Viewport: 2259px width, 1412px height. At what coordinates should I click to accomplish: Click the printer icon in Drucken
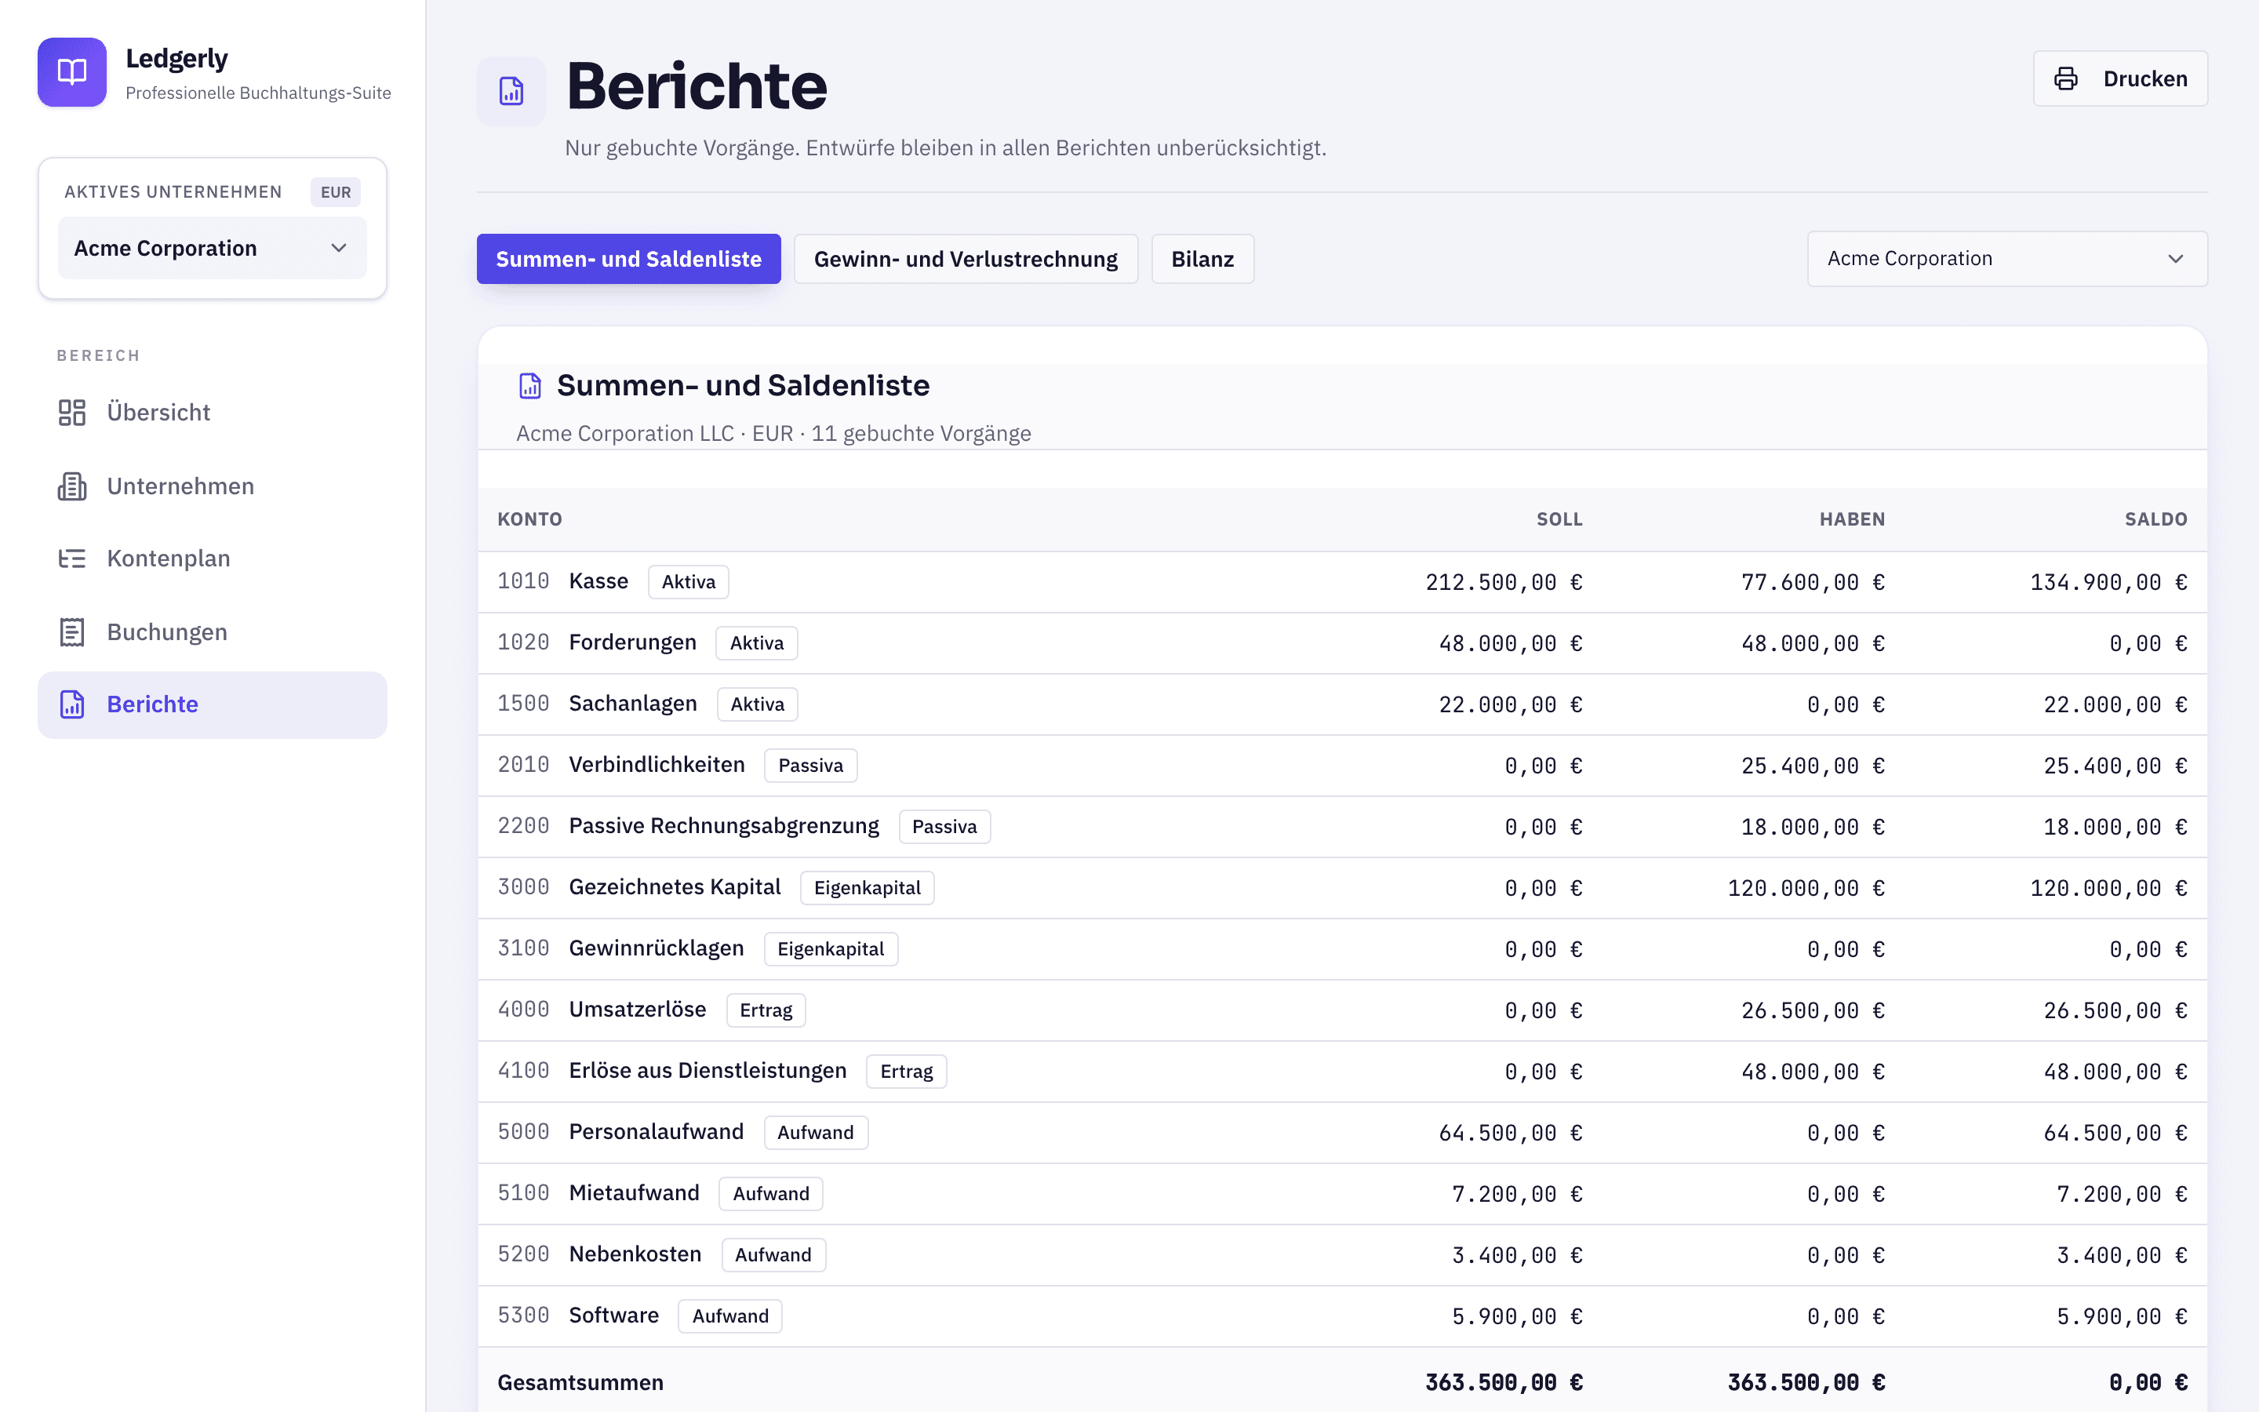point(2066,78)
